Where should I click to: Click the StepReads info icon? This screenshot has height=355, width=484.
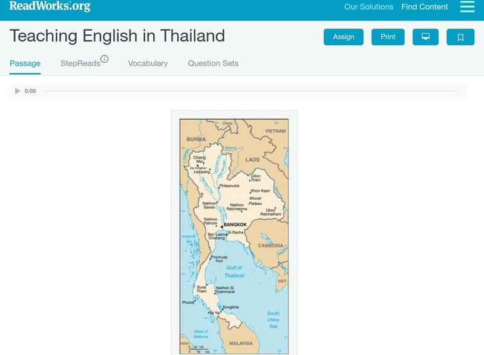(x=105, y=59)
